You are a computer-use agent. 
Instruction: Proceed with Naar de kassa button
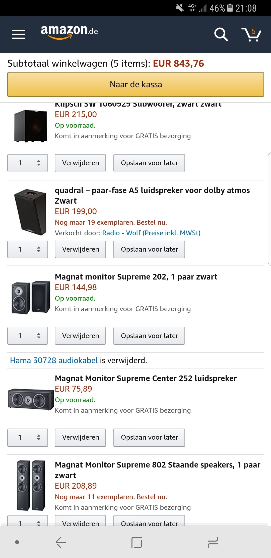135,84
